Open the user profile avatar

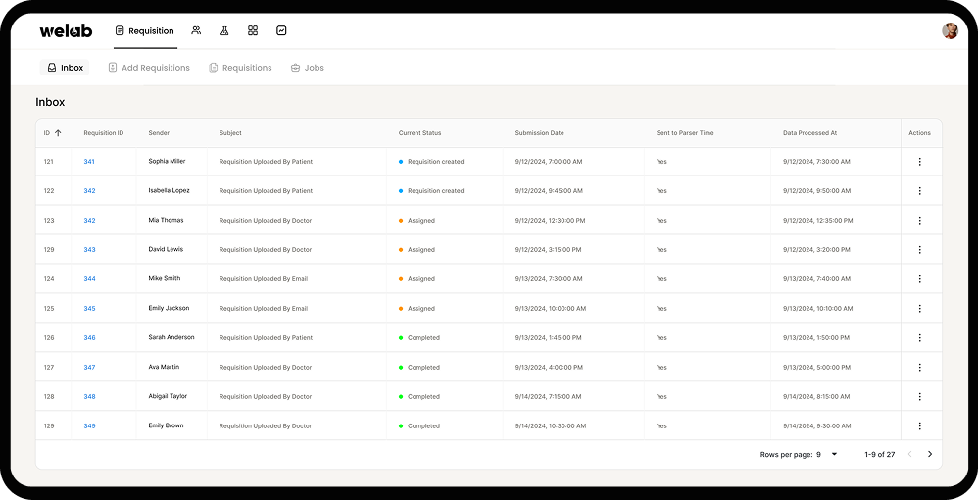click(950, 30)
